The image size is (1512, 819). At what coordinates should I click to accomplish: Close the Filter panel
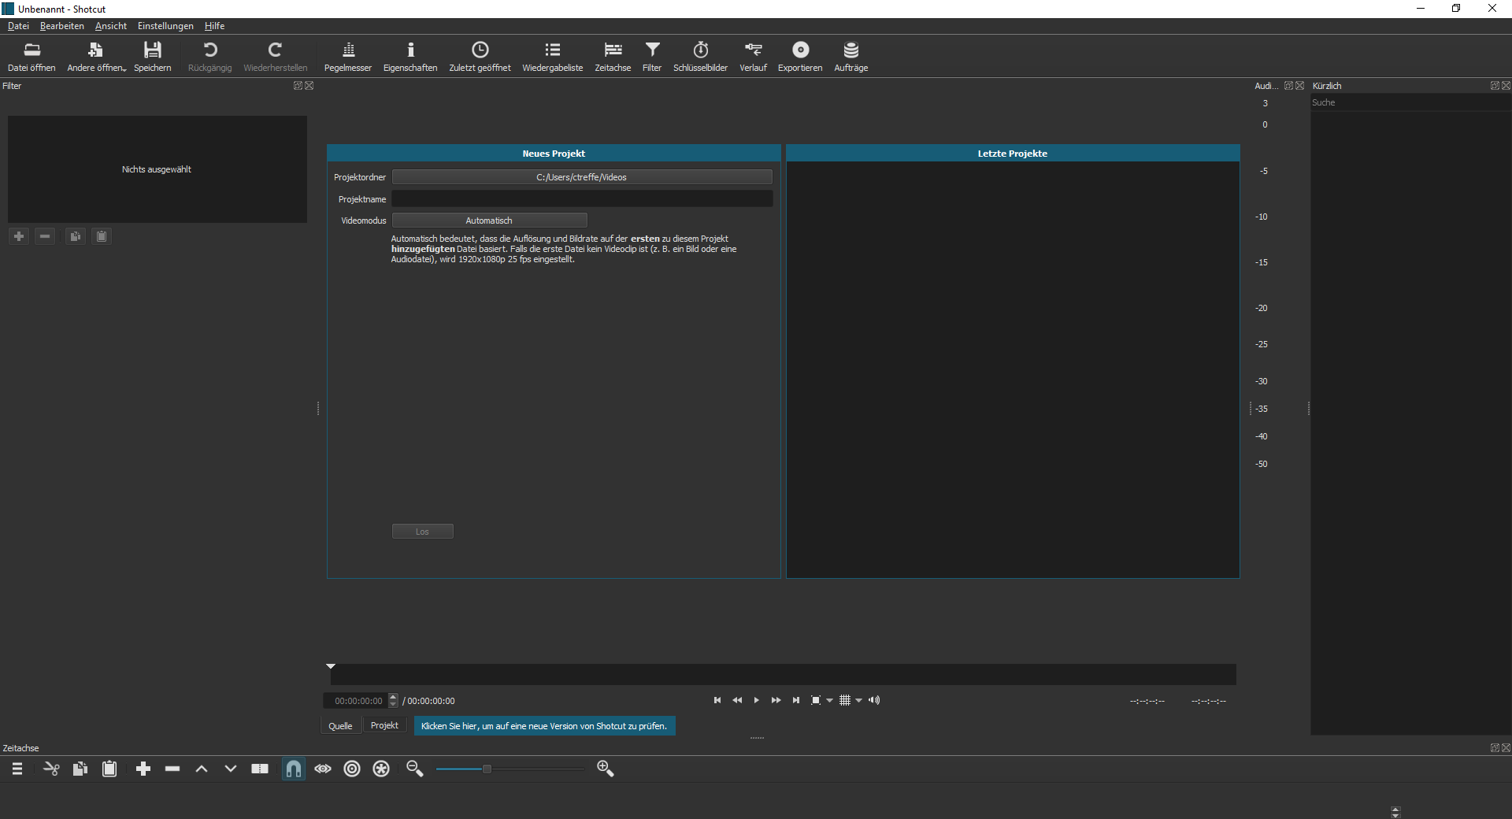pos(309,86)
